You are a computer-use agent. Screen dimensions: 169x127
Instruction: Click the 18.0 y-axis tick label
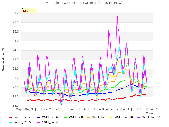tap(16, 106)
